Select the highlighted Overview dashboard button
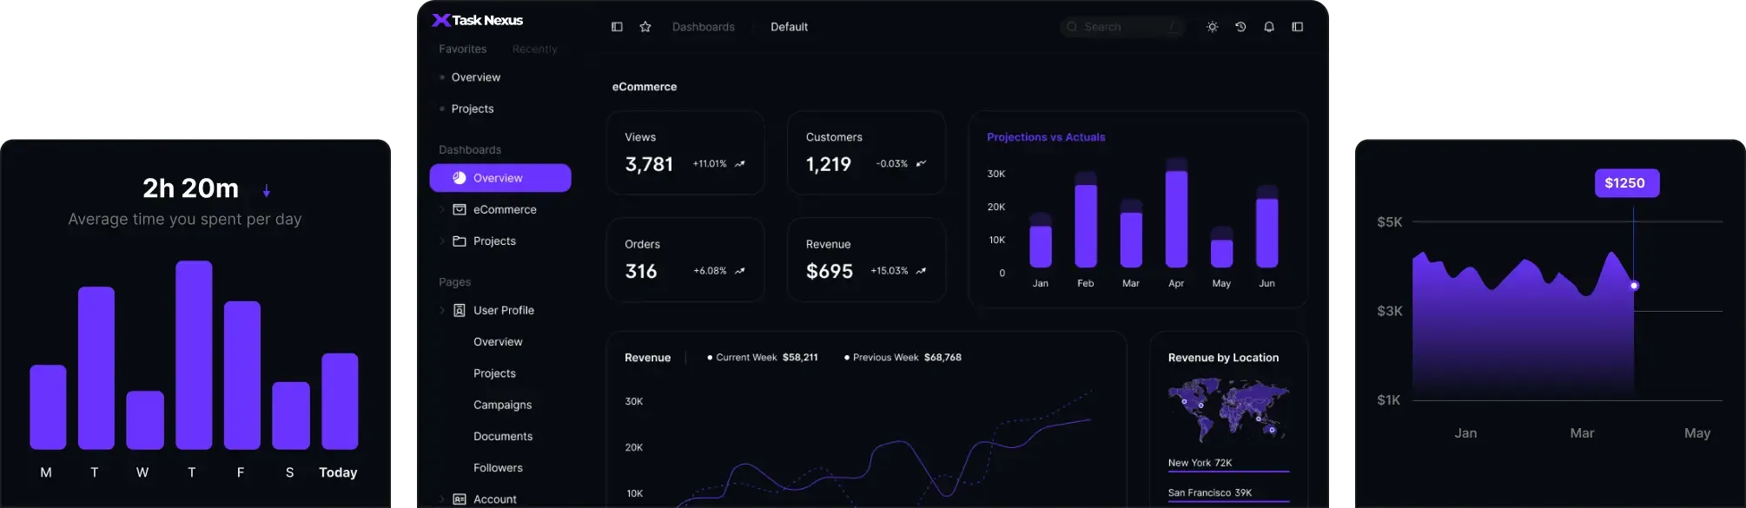Screen dimensions: 1746x508 (499, 178)
